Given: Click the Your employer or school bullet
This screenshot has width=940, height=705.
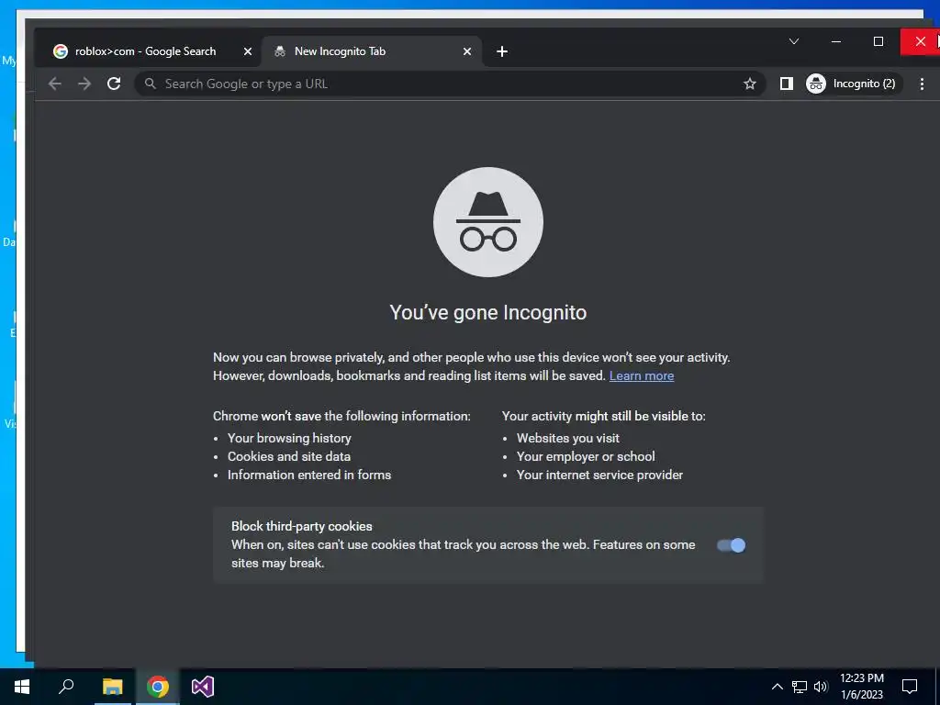Looking at the screenshot, I should pos(586,457).
